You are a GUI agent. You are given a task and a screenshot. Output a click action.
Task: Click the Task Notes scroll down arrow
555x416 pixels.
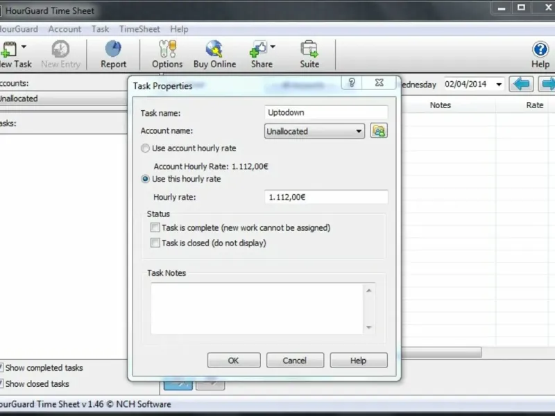tap(369, 327)
